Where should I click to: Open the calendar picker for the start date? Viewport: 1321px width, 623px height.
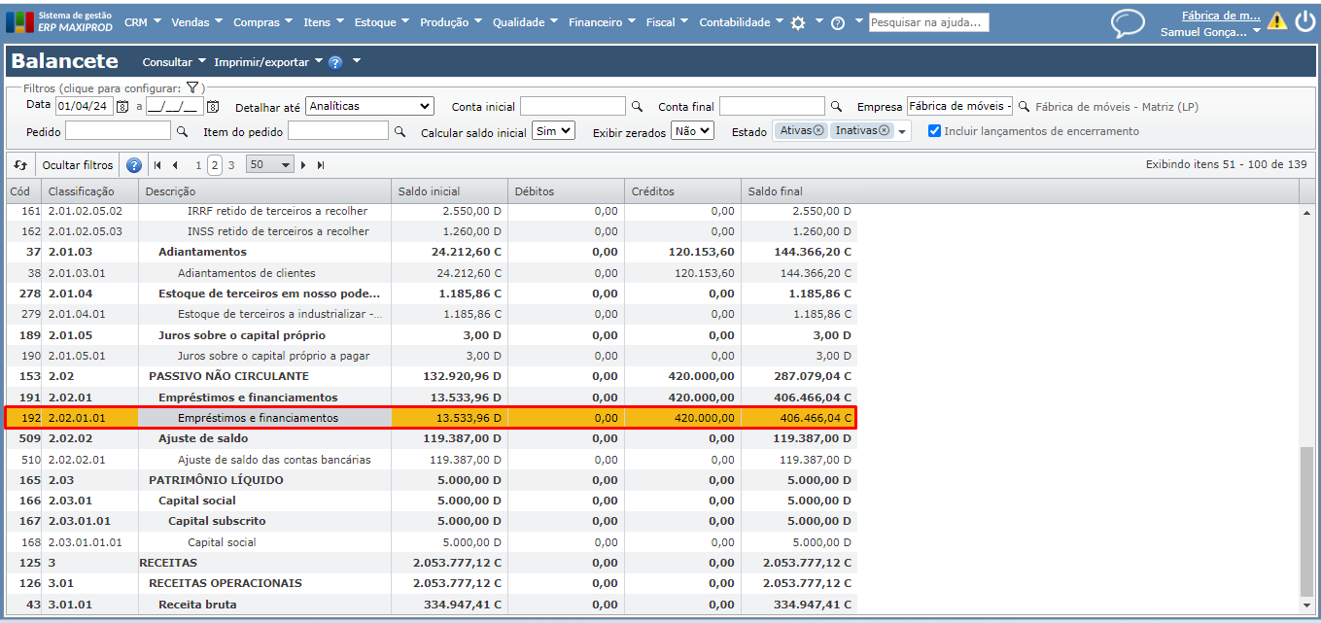pyautogui.click(x=123, y=106)
